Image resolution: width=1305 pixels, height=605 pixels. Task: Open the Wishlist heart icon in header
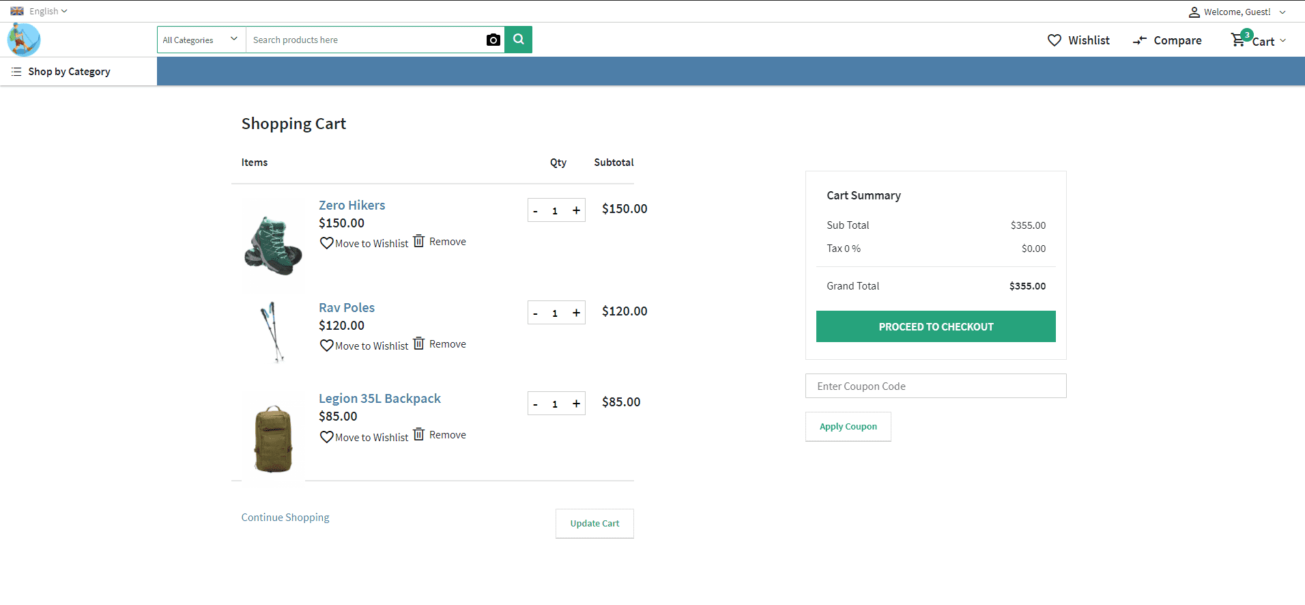tap(1055, 40)
